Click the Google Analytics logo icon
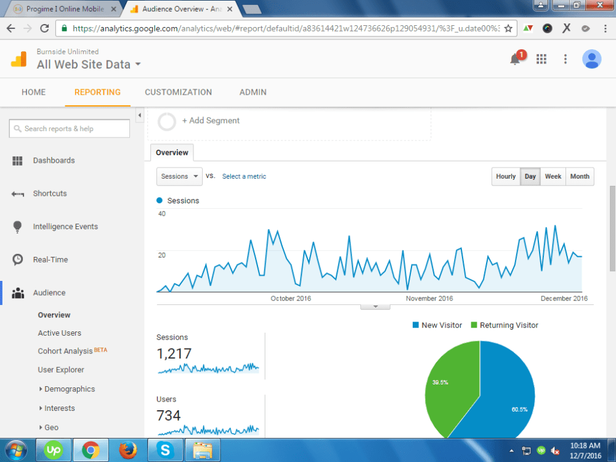The image size is (616, 462). [18, 59]
